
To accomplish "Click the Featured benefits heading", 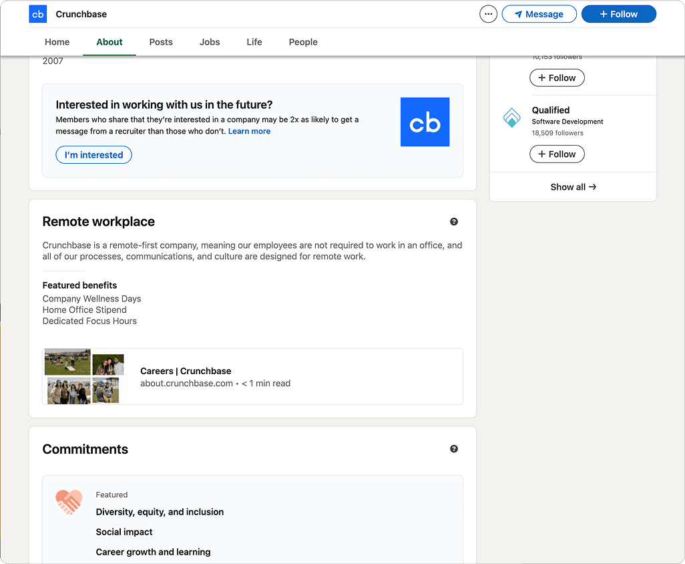I will pos(79,285).
